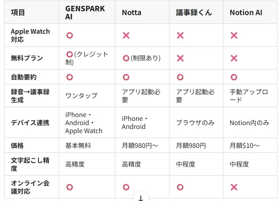Click the circle icon for Notta 自動要約
The height and width of the screenshot is (201, 280).
point(126,77)
